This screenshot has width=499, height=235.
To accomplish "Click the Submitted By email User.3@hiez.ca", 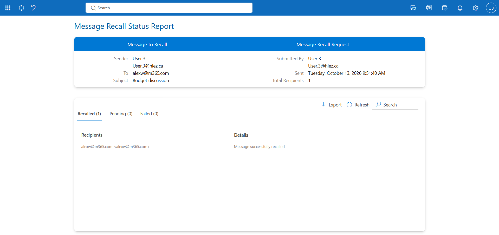I will click(323, 66).
